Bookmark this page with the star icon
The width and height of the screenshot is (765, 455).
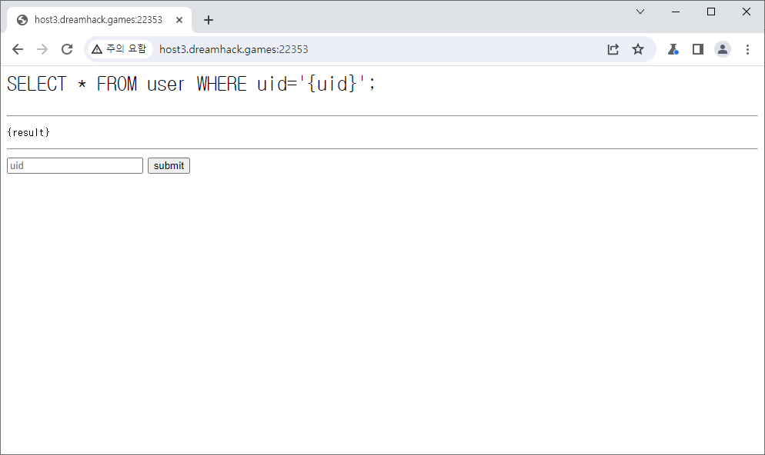click(x=638, y=49)
